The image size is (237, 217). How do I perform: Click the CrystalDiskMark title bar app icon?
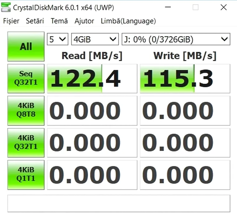click(x=6, y=7)
